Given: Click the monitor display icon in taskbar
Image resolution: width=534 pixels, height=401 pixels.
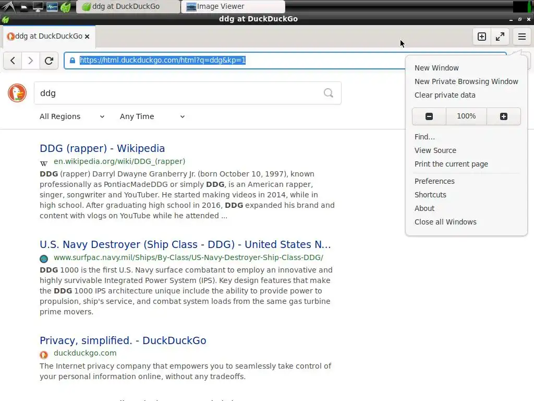Looking at the screenshot, I should point(38,7).
